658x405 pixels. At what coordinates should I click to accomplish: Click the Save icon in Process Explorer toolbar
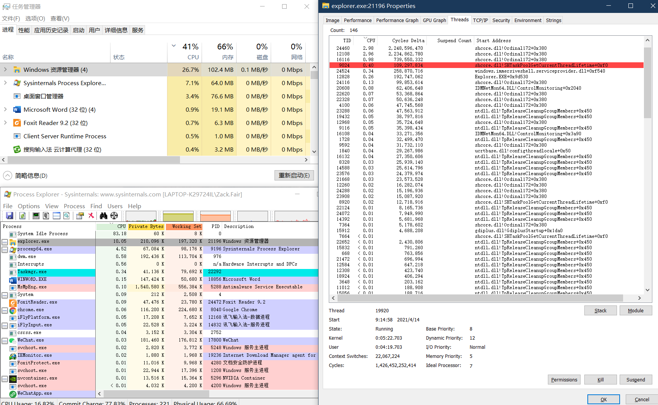pos(9,216)
